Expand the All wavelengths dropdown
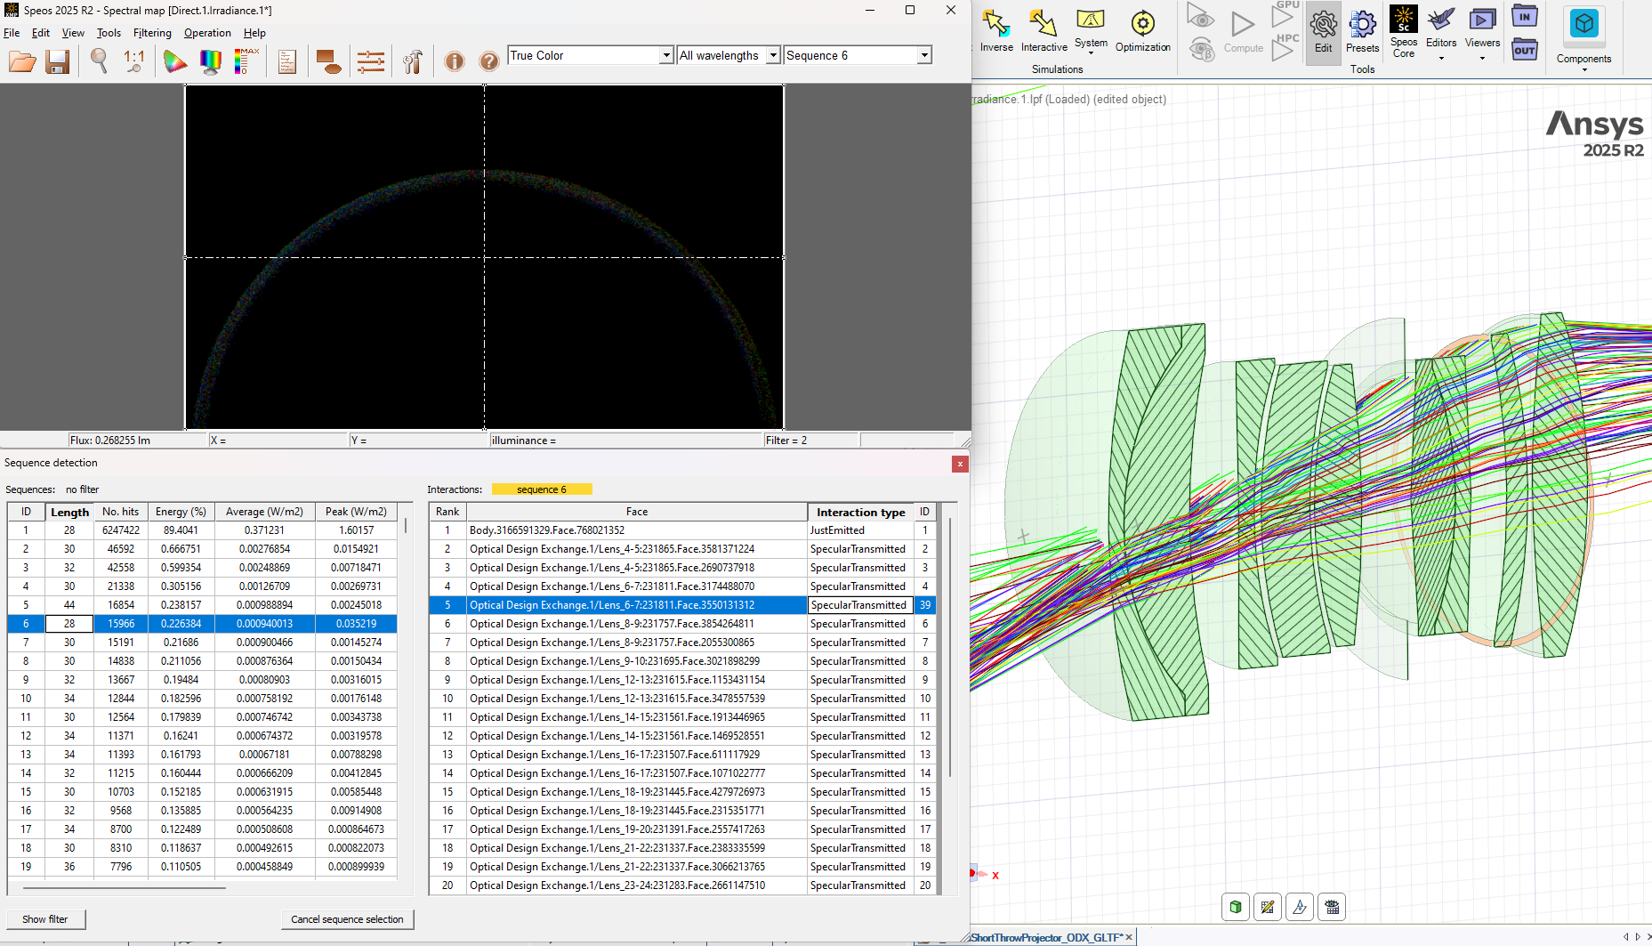The width and height of the screenshot is (1652, 946). [x=773, y=55]
